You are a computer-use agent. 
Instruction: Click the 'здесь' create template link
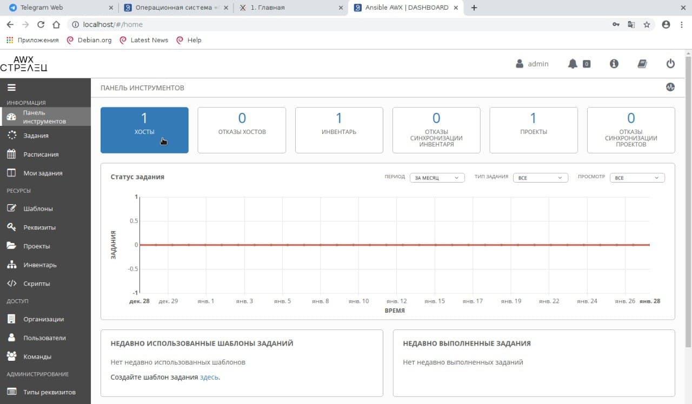(x=209, y=377)
